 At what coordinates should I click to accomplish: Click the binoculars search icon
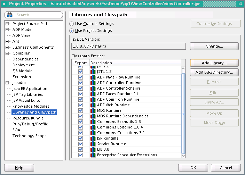tap(10, 15)
